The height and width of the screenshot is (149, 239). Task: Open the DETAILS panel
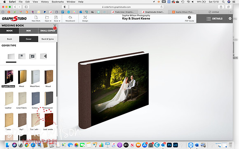pos(214,19)
